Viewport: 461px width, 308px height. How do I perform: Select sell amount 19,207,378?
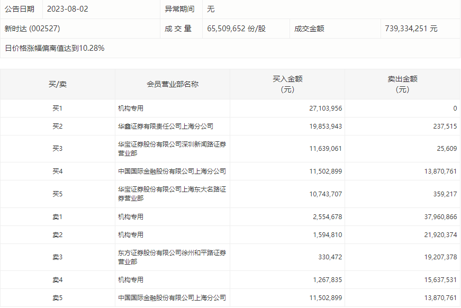point(440,257)
